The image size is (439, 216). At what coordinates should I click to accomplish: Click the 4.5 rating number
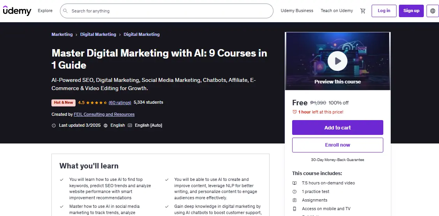point(81,103)
